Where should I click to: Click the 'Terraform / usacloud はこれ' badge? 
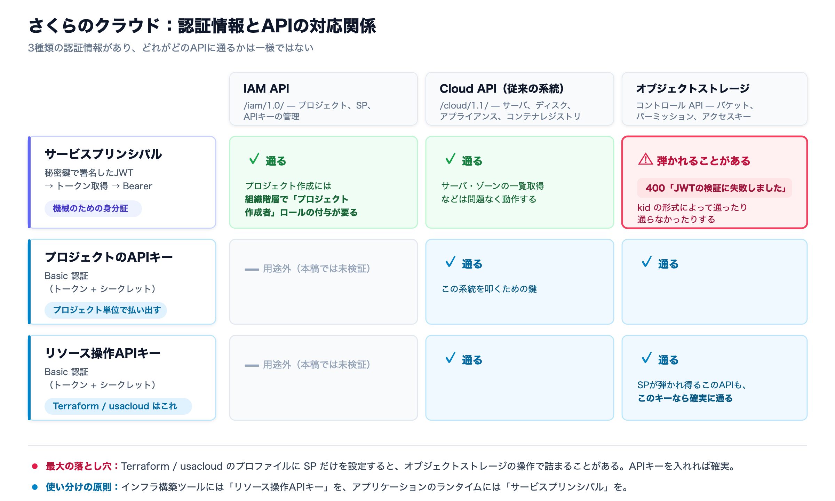[118, 406]
